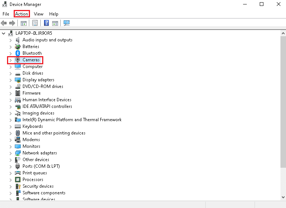The image size is (286, 208).
Task: Click the Processors category icon
Action: [18, 180]
